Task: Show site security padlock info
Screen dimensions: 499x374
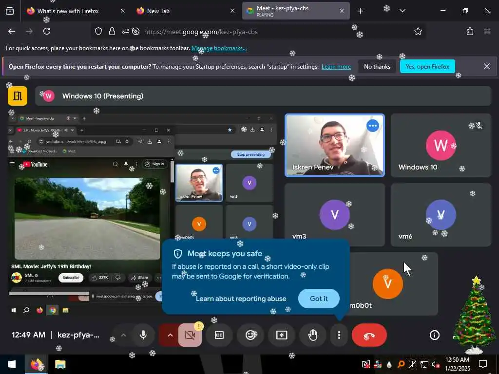Action: tap(112, 32)
